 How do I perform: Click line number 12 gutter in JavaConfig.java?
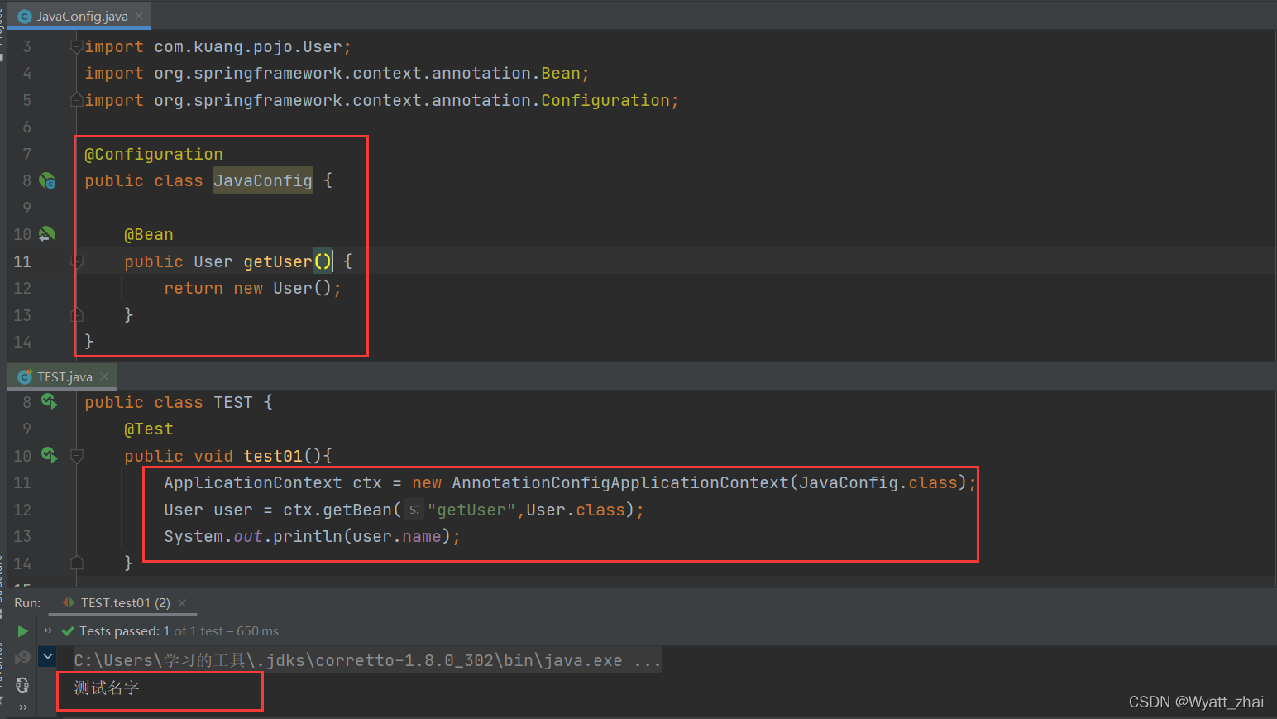[22, 288]
